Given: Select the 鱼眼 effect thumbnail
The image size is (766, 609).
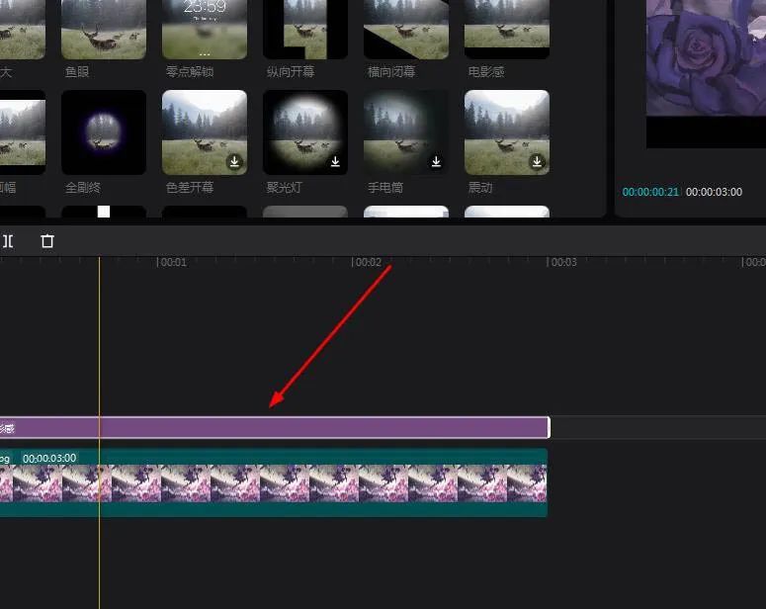Looking at the screenshot, I should [104, 30].
